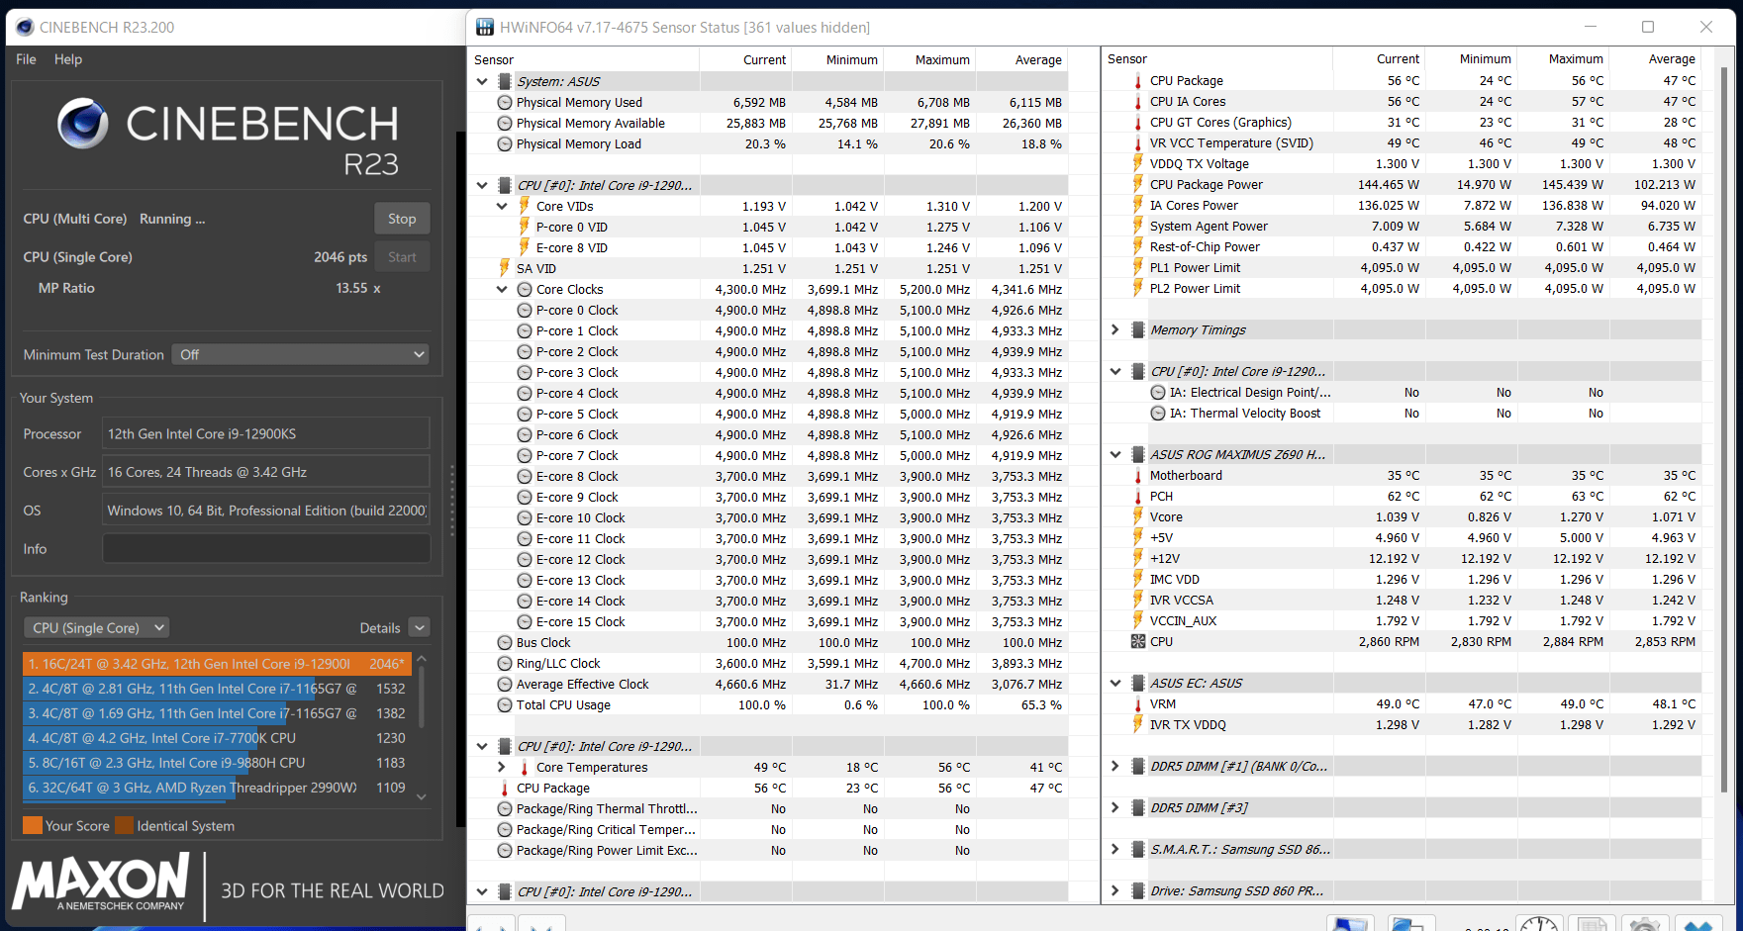The height and width of the screenshot is (931, 1743).
Task: Stop the running CPU Multi Core test
Action: [402, 219]
